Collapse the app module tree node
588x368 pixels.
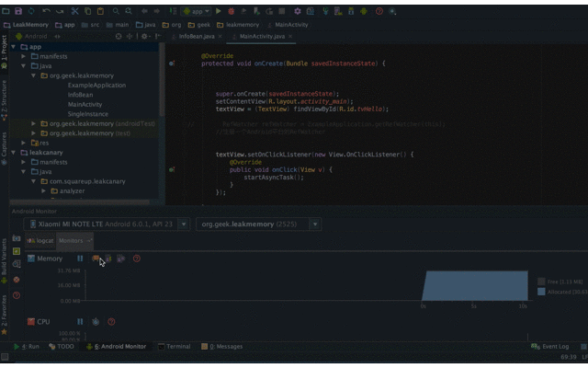14,47
